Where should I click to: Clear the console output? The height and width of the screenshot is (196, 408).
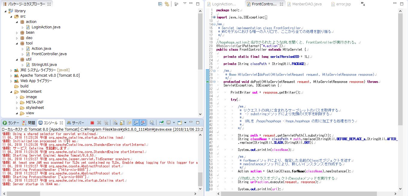click(x=116, y=122)
